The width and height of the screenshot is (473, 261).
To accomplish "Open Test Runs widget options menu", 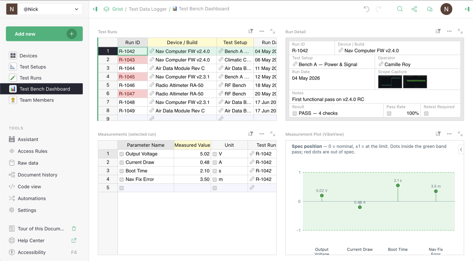I will click(262, 31).
